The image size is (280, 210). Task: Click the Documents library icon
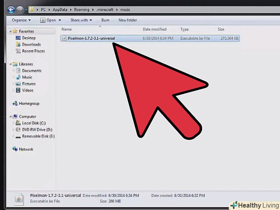tap(18, 71)
